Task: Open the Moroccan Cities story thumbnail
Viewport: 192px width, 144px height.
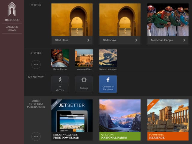Action: 84,58
